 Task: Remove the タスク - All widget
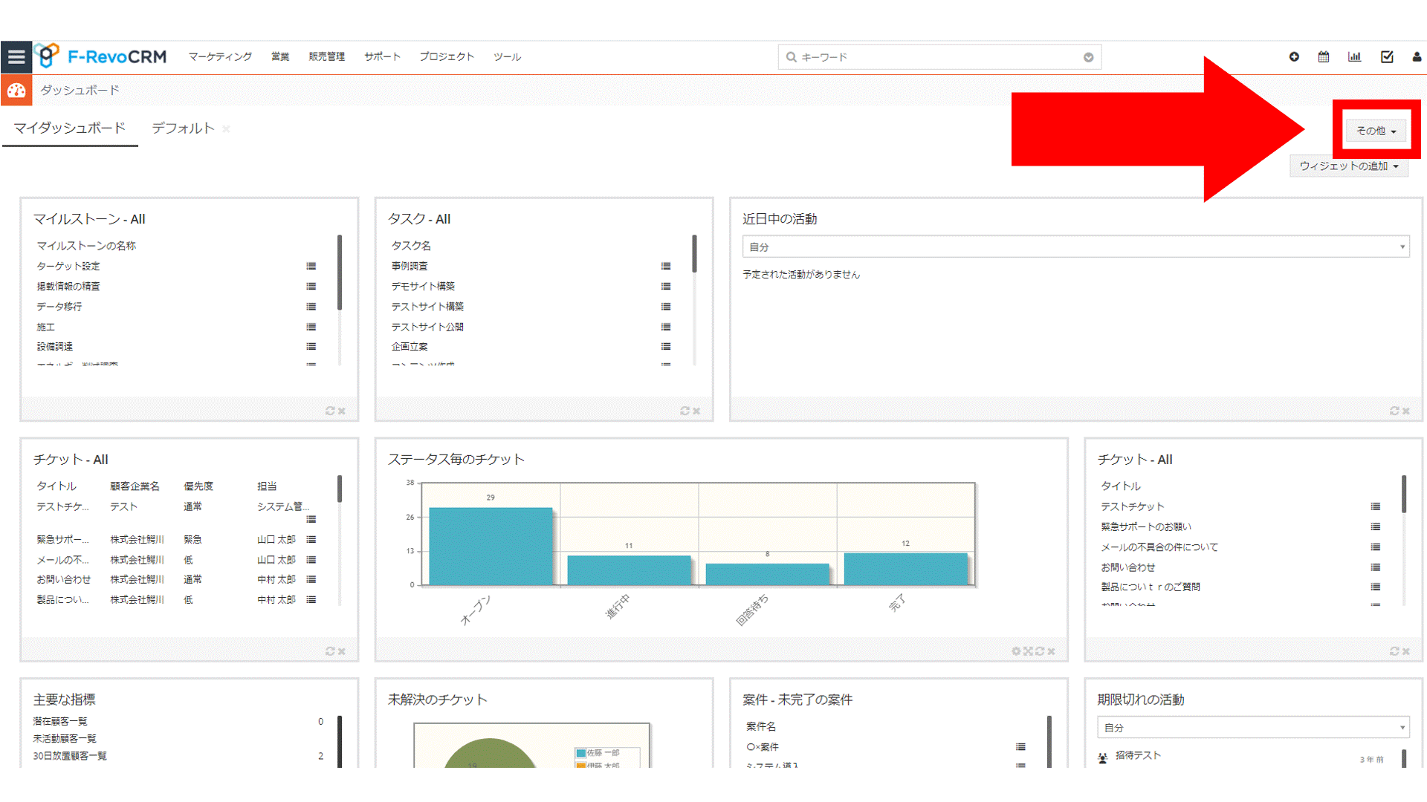tap(696, 411)
